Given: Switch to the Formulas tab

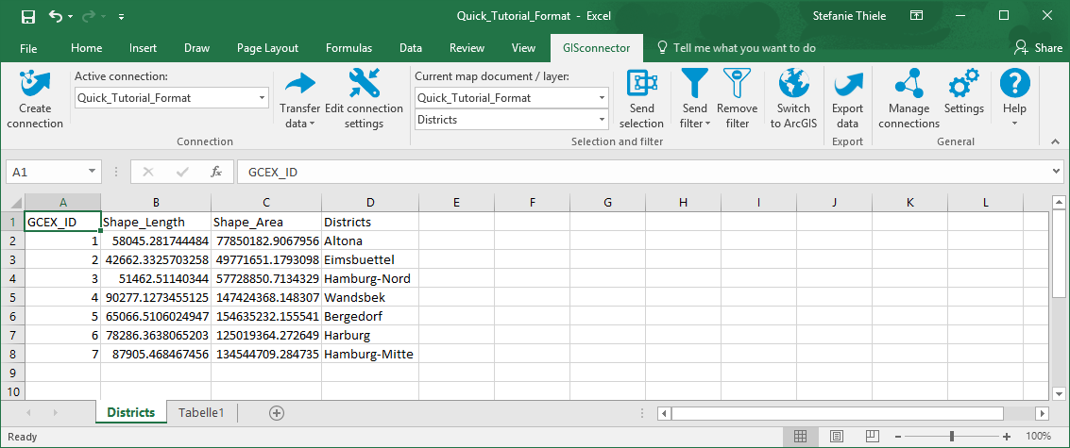Looking at the screenshot, I should (x=348, y=48).
